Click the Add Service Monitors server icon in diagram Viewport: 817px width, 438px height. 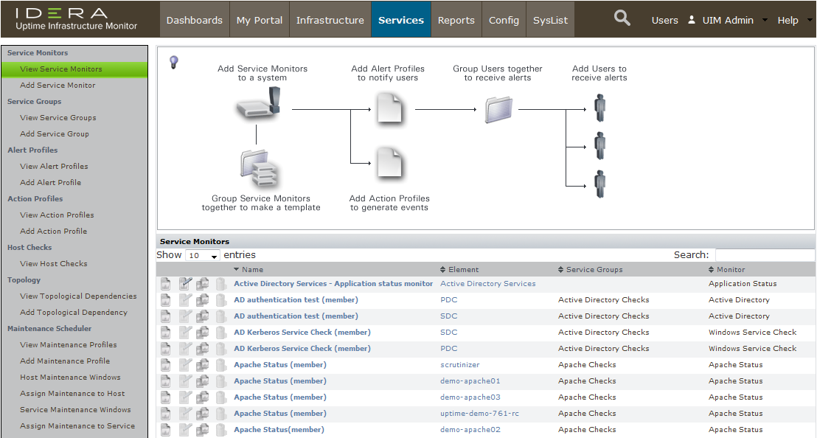[x=259, y=104]
